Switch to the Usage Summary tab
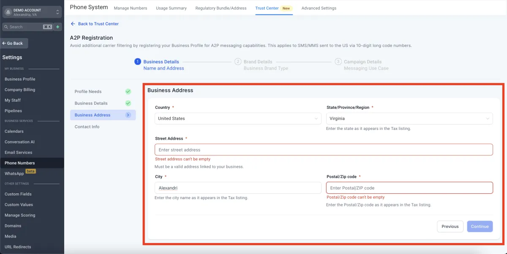 [x=171, y=8]
